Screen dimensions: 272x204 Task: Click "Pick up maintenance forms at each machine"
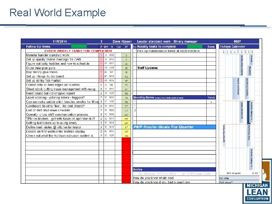coord(168,51)
